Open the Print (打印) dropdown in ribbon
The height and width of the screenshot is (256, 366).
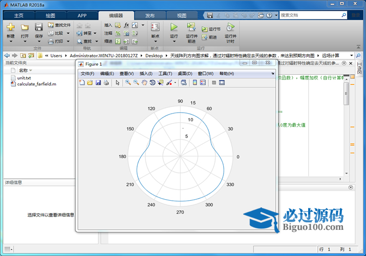[x=67, y=41]
